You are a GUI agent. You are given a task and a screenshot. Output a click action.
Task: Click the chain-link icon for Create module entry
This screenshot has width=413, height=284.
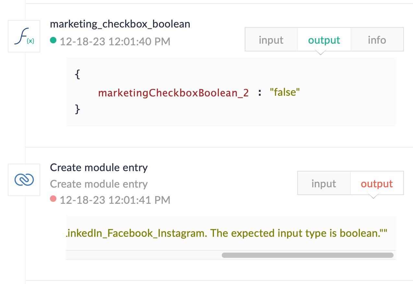coord(24,180)
